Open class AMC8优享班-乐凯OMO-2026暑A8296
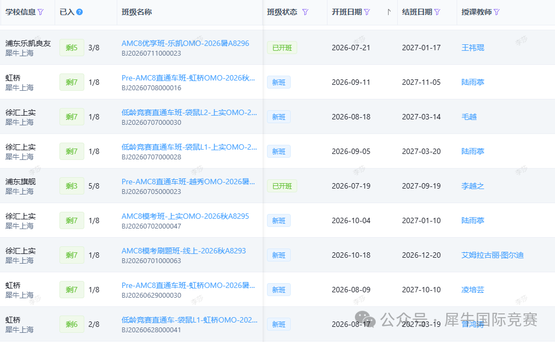This screenshot has height=342, width=555. coord(185,43)
